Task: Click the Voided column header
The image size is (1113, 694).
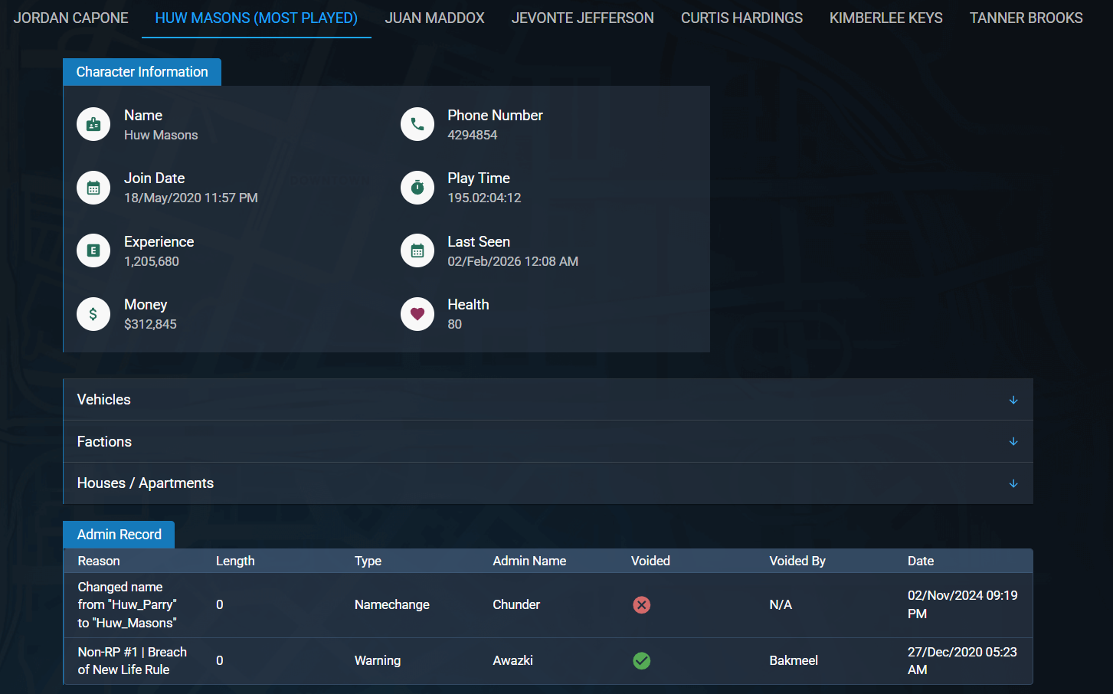Action: point(650,561)
